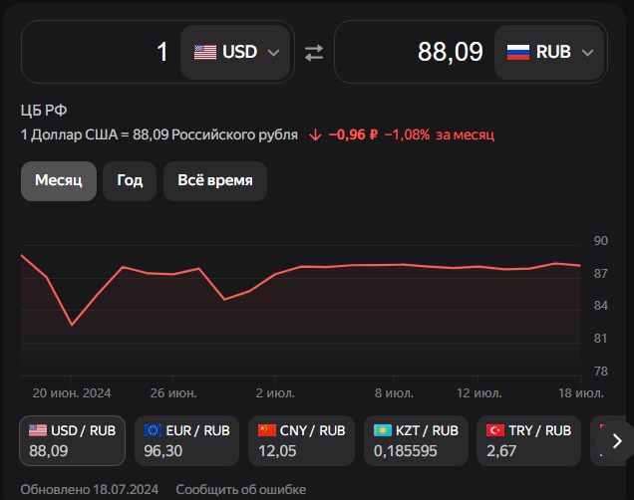This screenshot has height=500, width=634.
Task: Click the Turkish flag on TRY/RUB card
Action: tap(494, 430)
